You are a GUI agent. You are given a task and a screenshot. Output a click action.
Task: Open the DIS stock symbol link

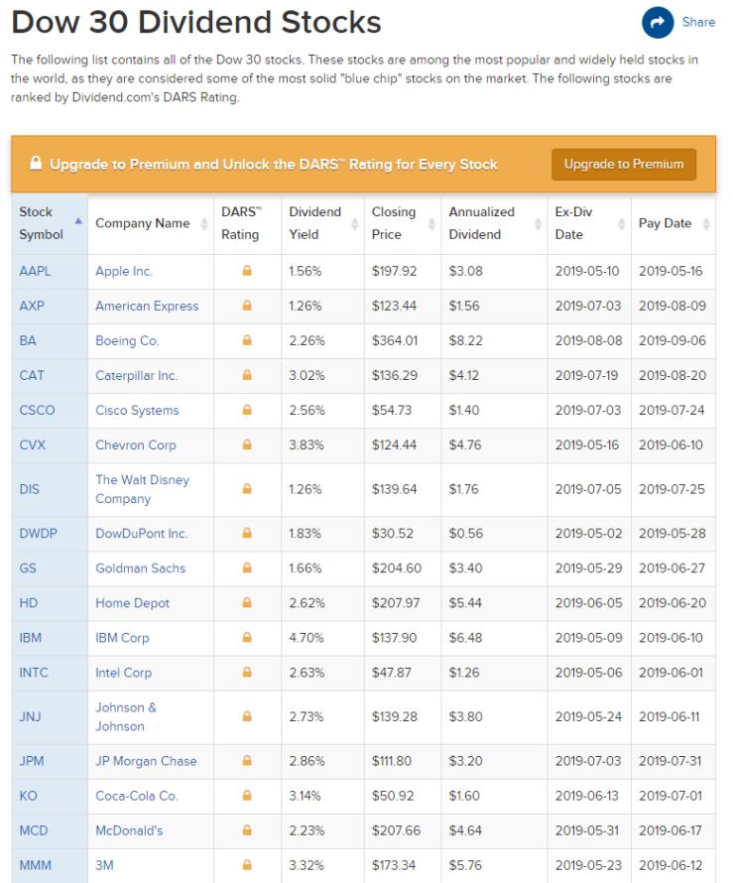30,489
